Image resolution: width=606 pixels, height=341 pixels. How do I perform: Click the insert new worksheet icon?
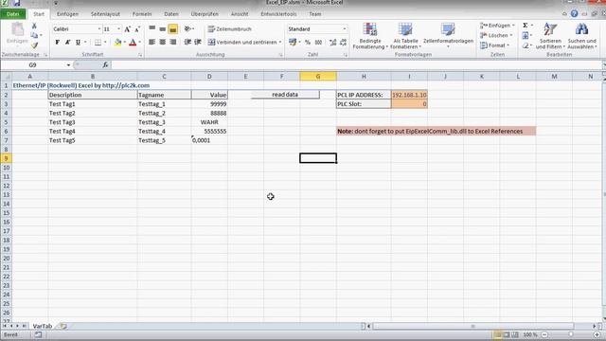(63, 326)
